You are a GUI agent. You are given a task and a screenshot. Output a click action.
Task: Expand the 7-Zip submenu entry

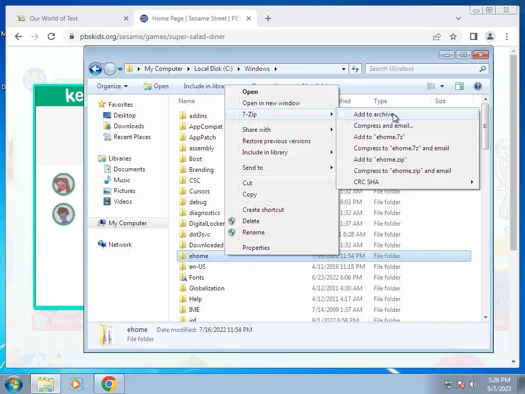(282, 114)
